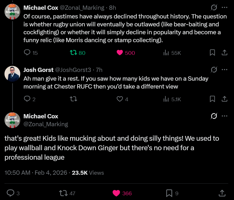The width and height of the screenshot is (234, 200).
Task: Open more options on the main tweet
Action: [x=224, y=116]
